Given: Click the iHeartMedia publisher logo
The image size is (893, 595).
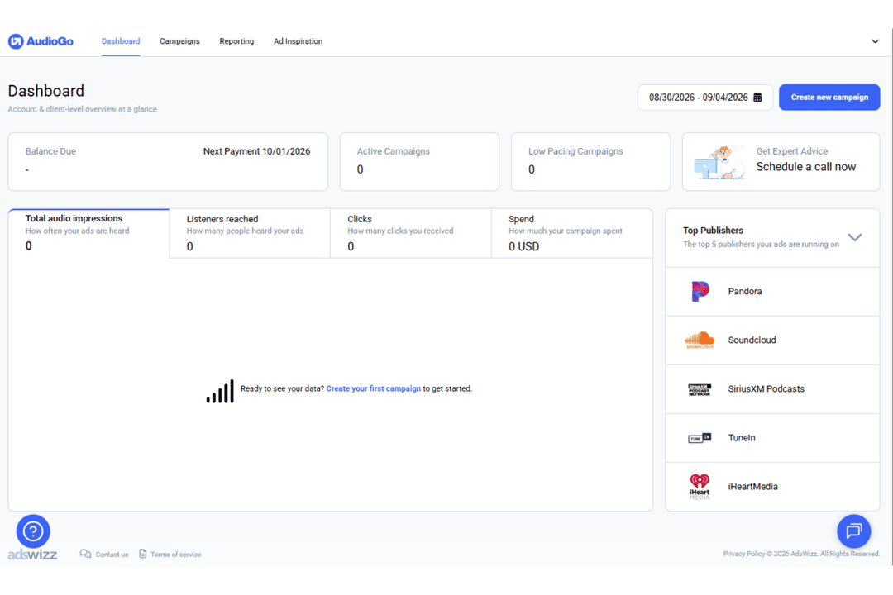Looking at the screenshot, I should pyautogui.click(x=700, y=487).
